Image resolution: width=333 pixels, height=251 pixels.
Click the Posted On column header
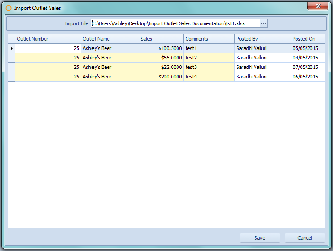[x=307, y=39]
